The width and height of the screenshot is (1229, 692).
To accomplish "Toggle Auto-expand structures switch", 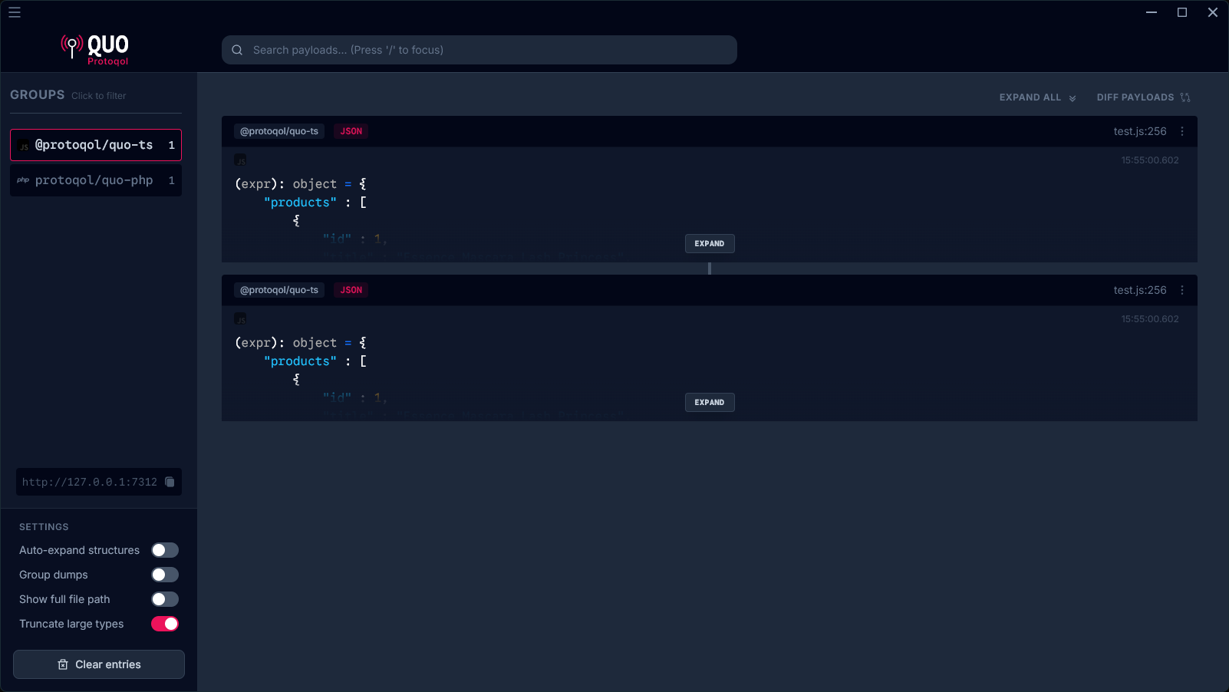I will pos(165,550).
